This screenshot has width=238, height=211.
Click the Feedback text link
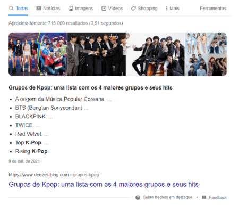tap(218, 197)
